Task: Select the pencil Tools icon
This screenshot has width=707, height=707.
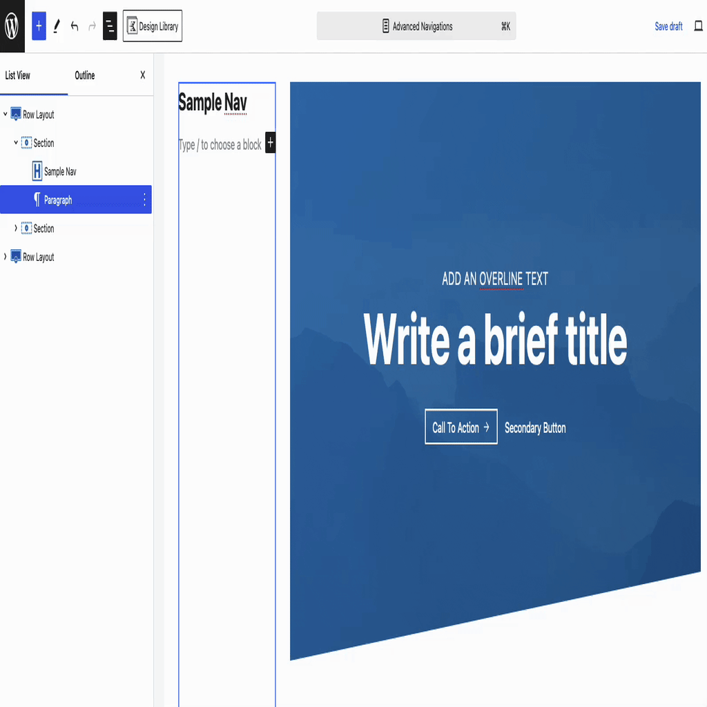Action: [x=57, y=26]
